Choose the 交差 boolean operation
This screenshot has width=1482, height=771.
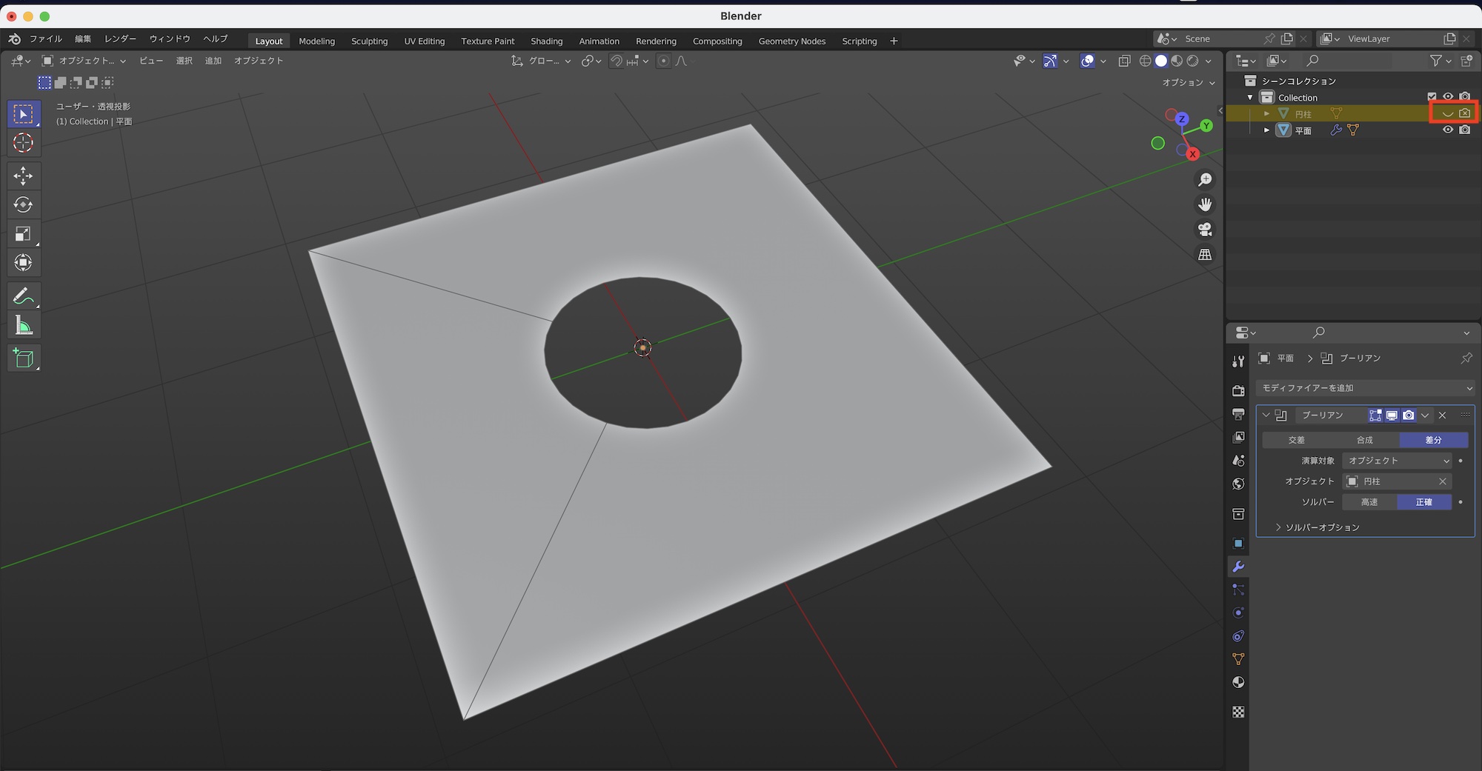(1296, 440)
